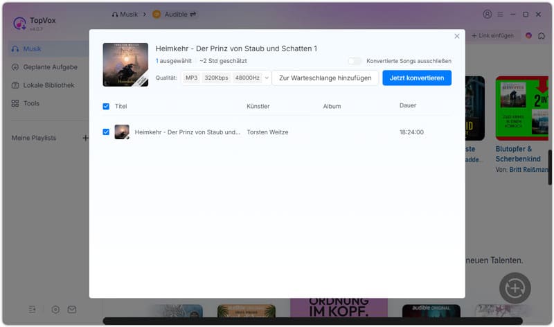Toggle Konvertierte Songs ausschließen switch

(x=355, y=61)
